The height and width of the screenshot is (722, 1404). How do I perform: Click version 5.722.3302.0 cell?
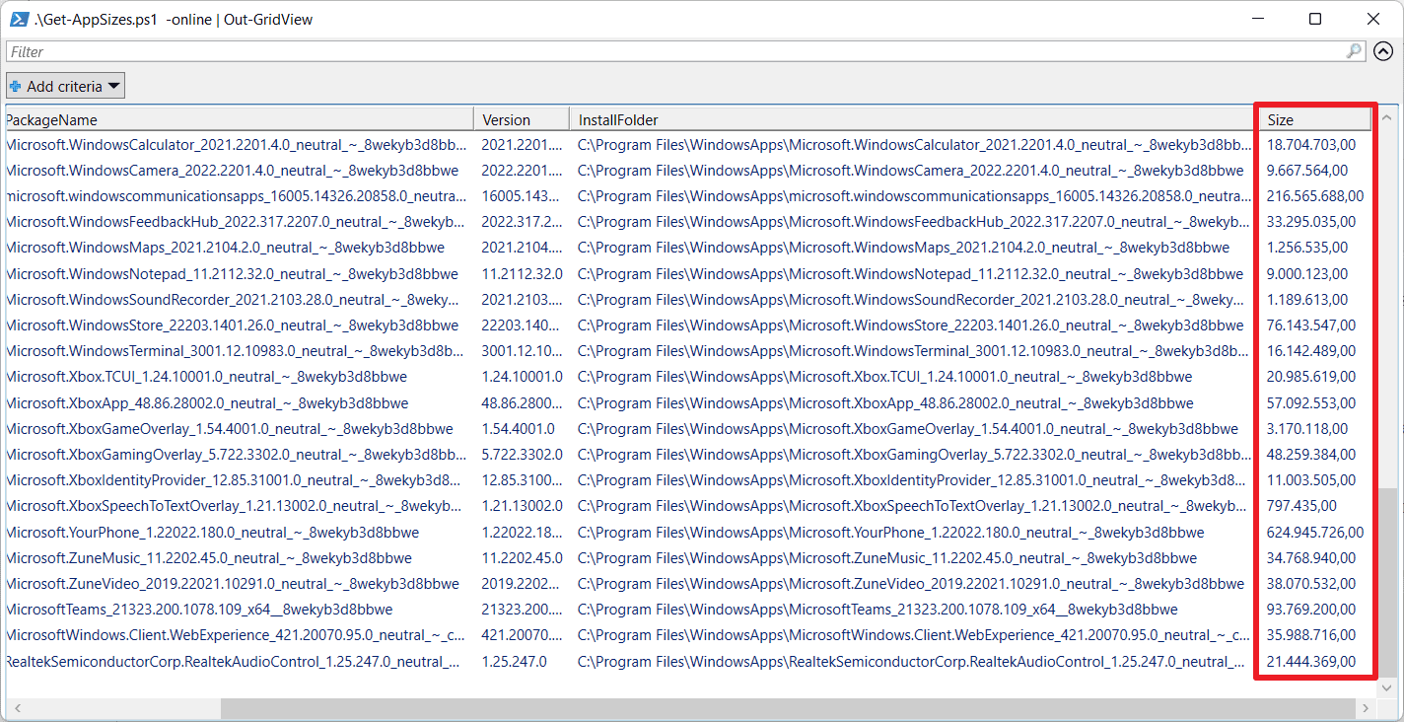point(522,454)
